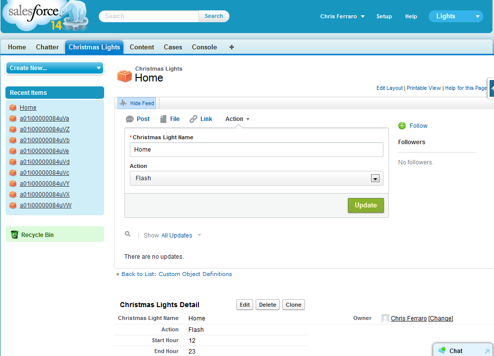The width and height of the screenshot is (494, 356).
Task: Click the feed search magnifier icon
Action: click(x=128, y=235)
